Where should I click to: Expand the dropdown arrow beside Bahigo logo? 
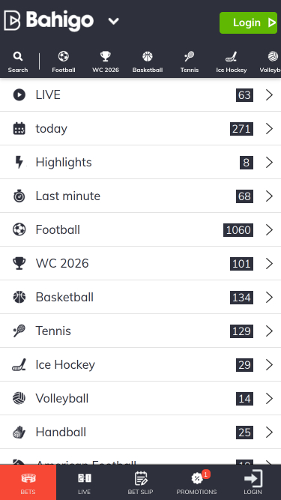coord(113,22)
